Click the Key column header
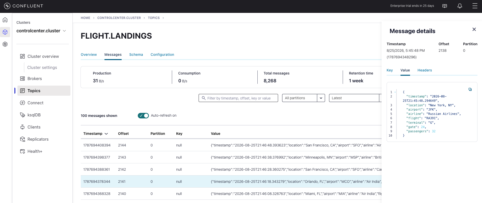This screenshot has width=482, height=203. pos(179,134)
